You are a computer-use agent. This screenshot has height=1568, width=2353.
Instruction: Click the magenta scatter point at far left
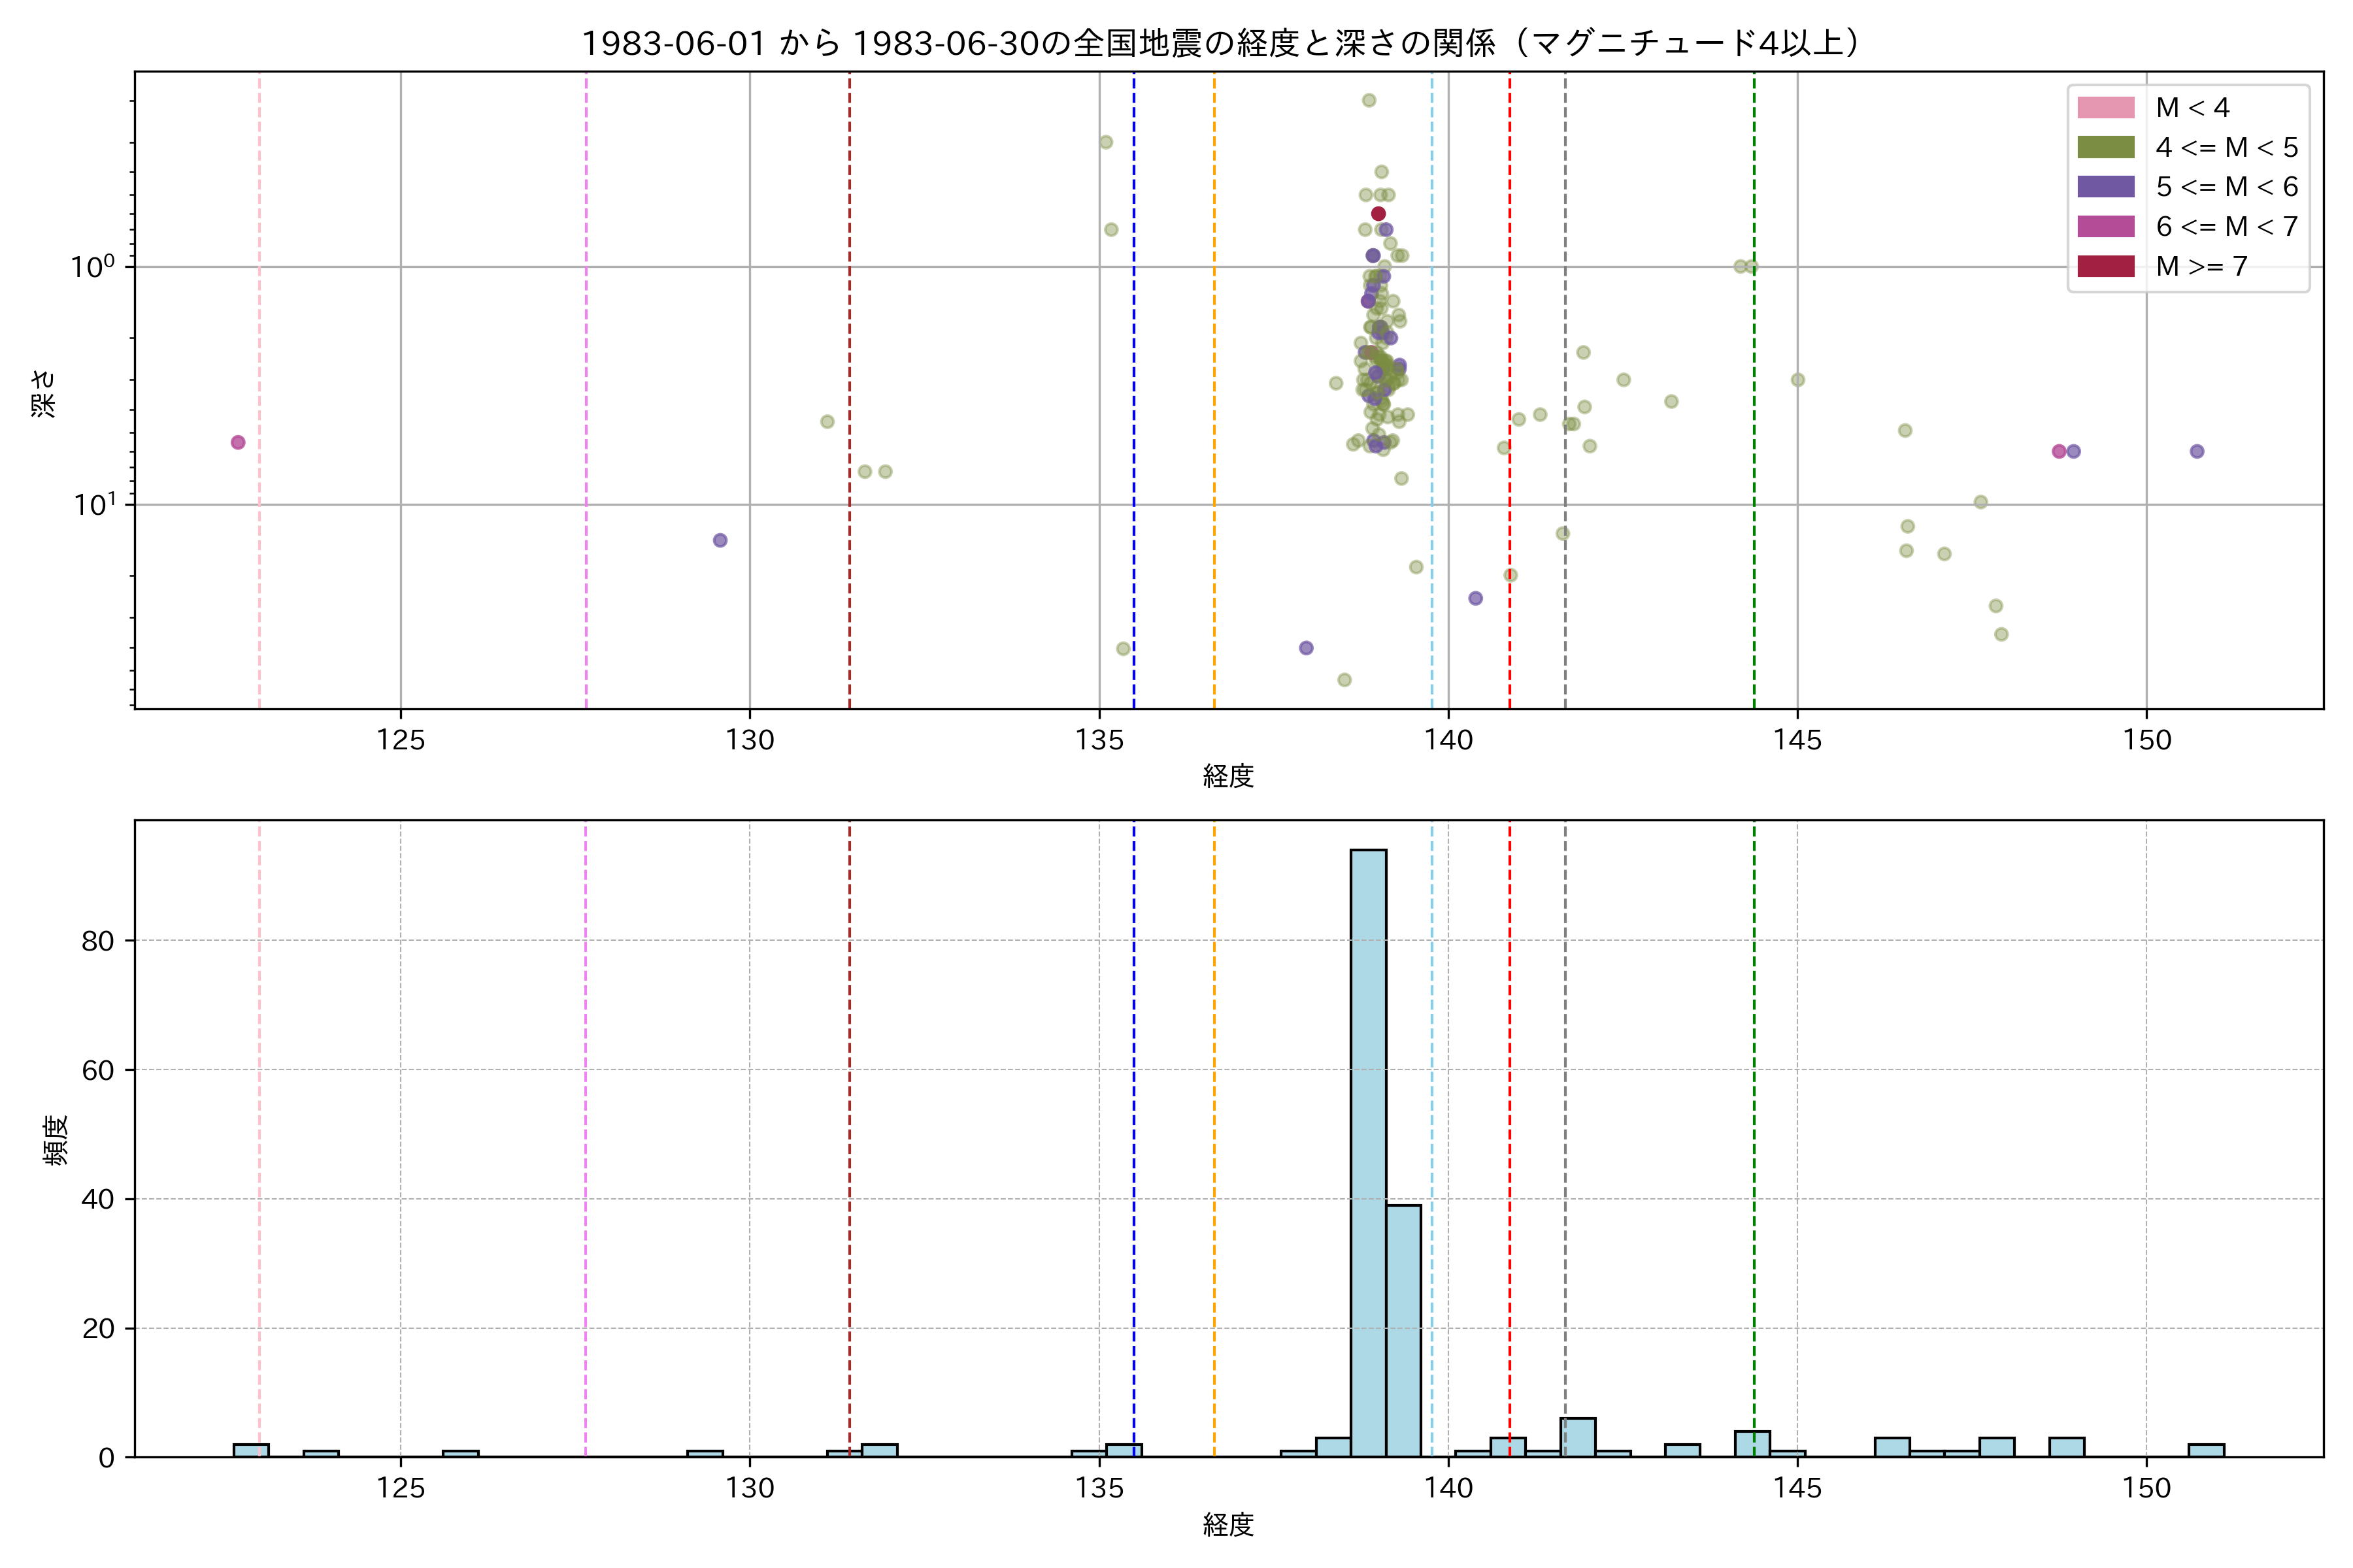[238, 443]
